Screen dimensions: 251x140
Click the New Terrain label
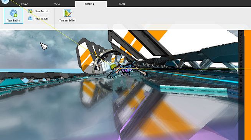tap(42, 11)
